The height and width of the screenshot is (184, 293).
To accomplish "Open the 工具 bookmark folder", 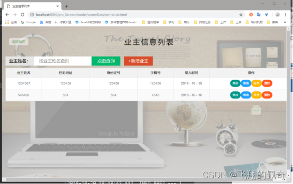I will (236, 22).
